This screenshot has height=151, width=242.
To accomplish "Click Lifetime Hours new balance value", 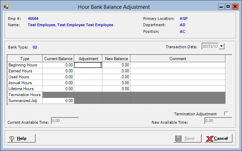I will click(x=116, y=89).
